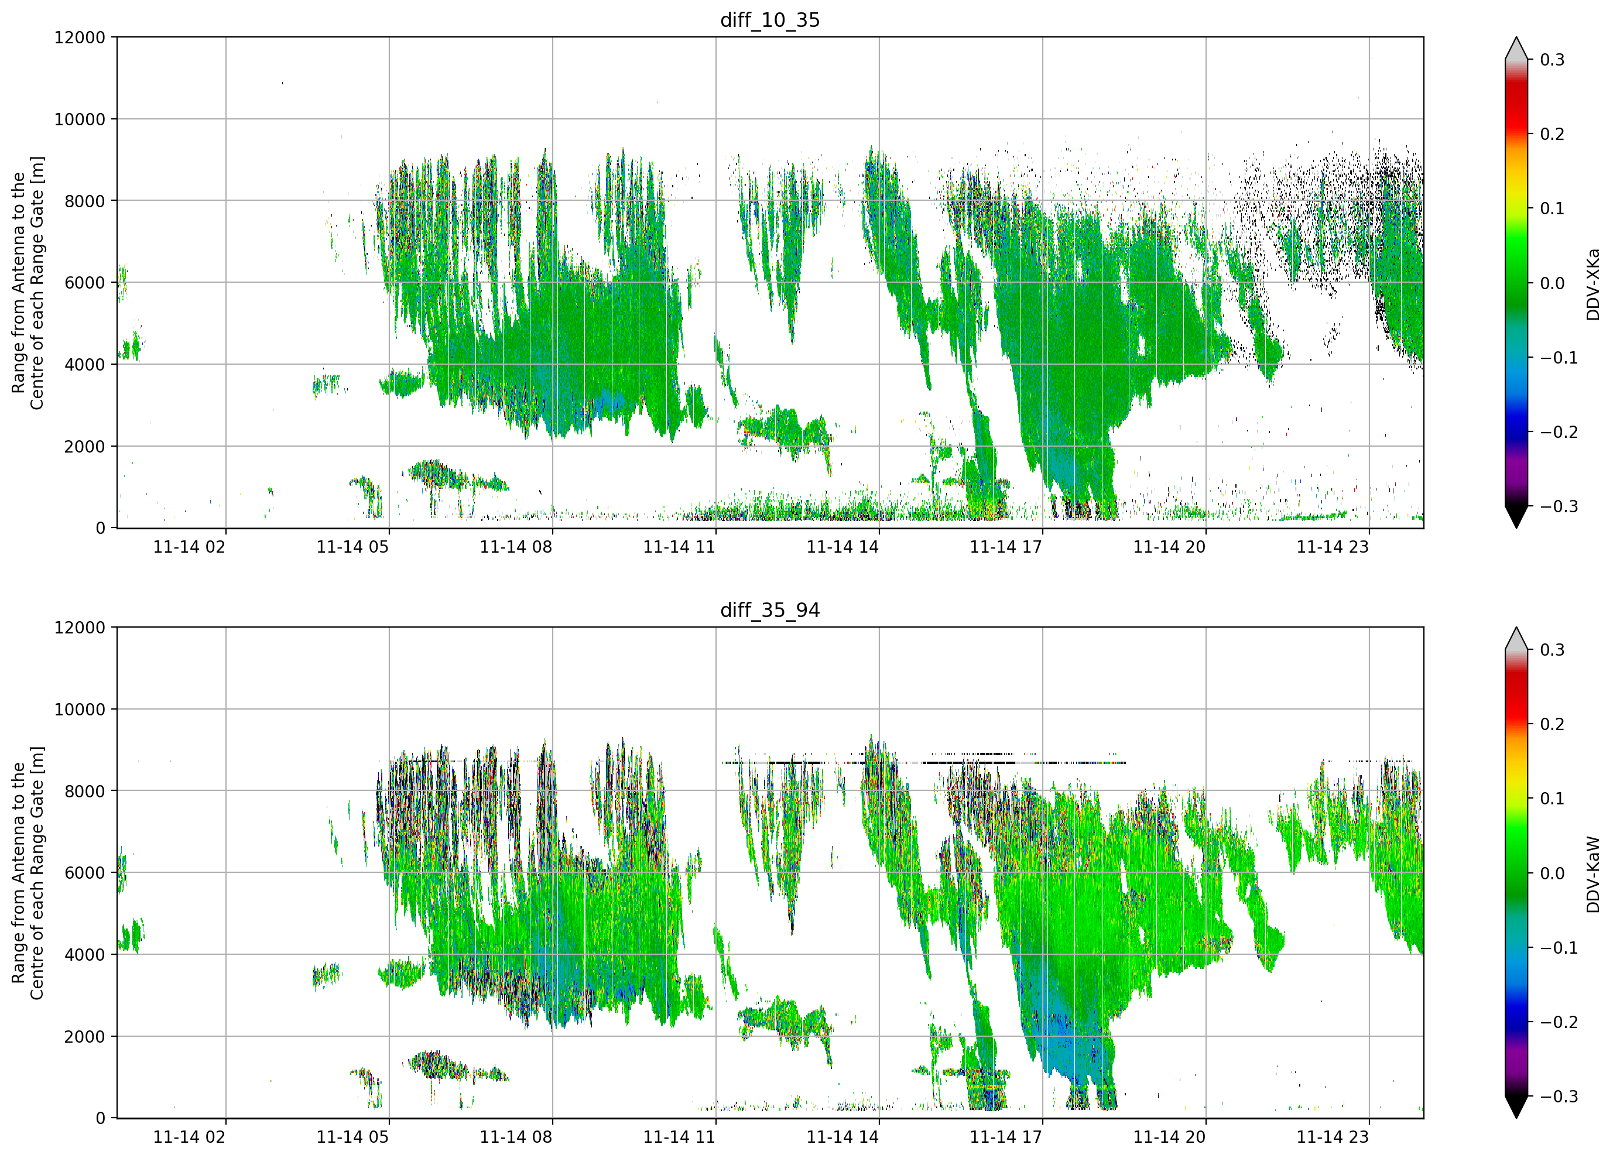Image resolution: width=1613 pixels, height=1158 pixels.
Task: Click the 4000 y-tick on diff_35_94
Action: [85, 955]
